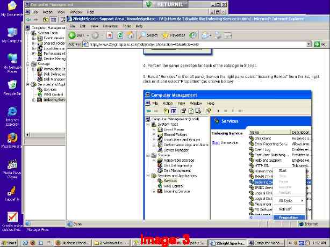
Task: Open the Window menu in Computer Management
Action: (x=76, y=12)
